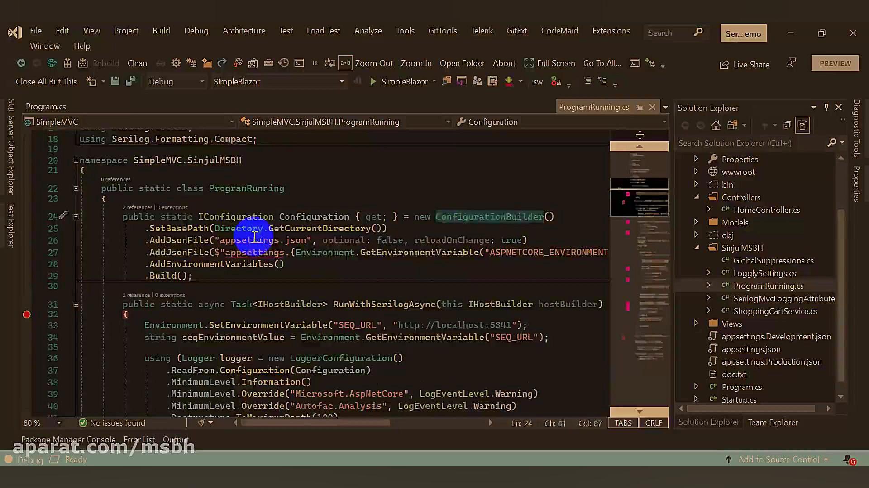Click the editor horizontal scrollbar thumb
This screenshot has width=869, height=488.
coord(315,423)
